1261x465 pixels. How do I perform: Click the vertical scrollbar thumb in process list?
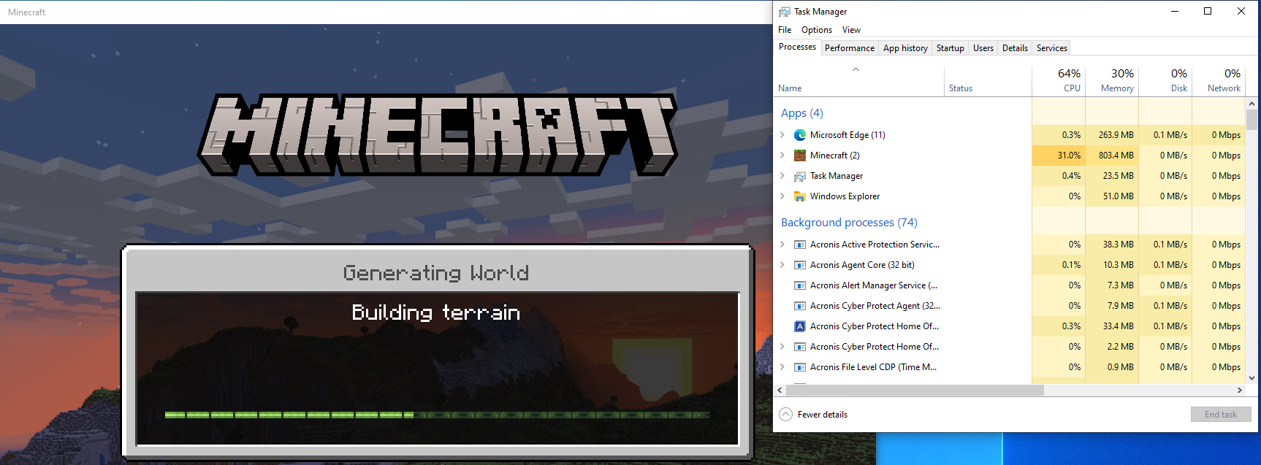(1252, 120)
